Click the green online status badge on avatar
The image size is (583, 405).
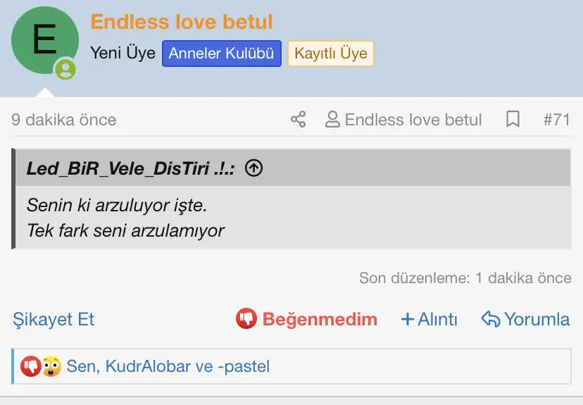65,69
